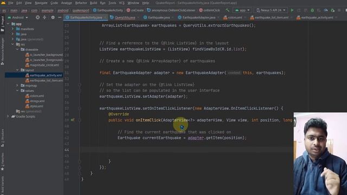
Task: Expand the java (generated) folder
Action: coord(12,39)
